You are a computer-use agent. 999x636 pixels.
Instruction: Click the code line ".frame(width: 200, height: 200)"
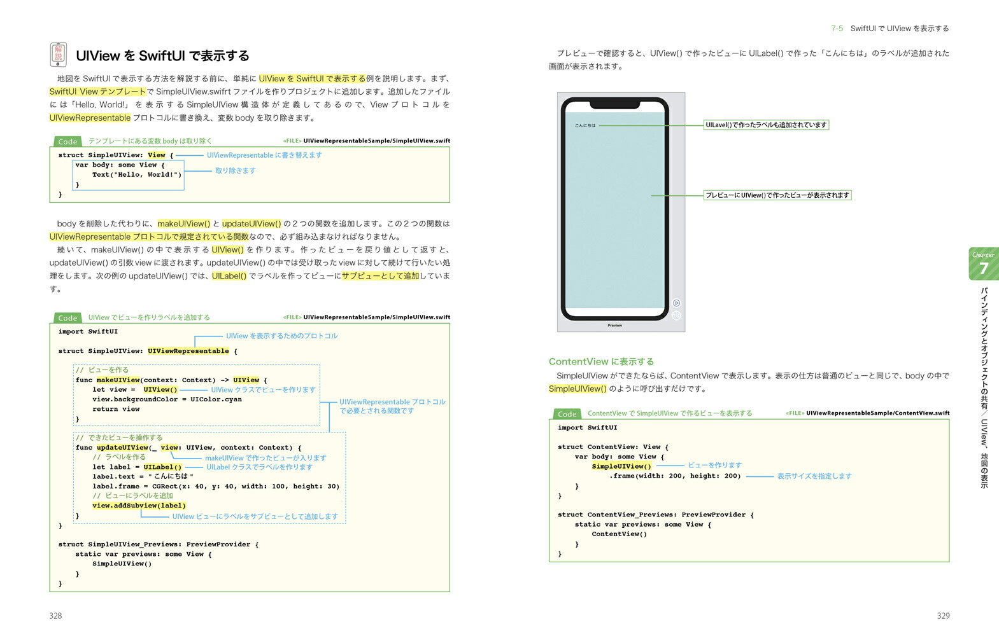click(x=675, y=476)
